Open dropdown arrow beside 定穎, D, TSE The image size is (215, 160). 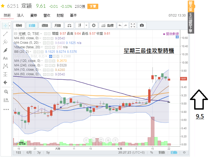coord(41,34)
